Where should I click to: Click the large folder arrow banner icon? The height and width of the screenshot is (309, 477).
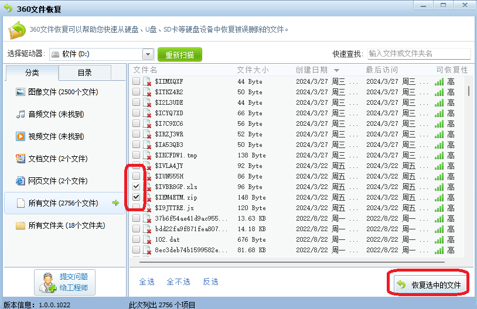tap(17, 30)
